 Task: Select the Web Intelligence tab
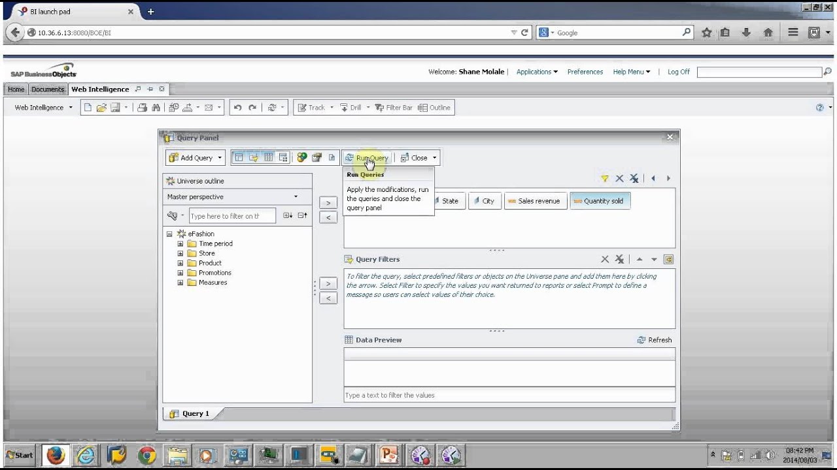(100, 89)
